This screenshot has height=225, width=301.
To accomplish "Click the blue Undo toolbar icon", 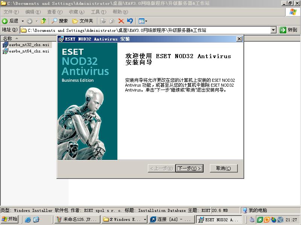I will pyautogui.click(x=130, y=21).
